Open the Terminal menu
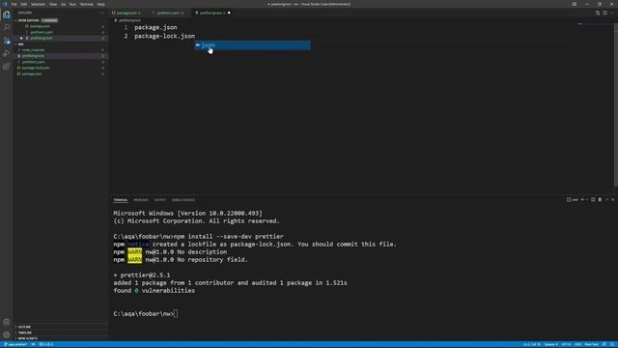Image resolution: width=618 pixels, height=348 pixels. 86,4
